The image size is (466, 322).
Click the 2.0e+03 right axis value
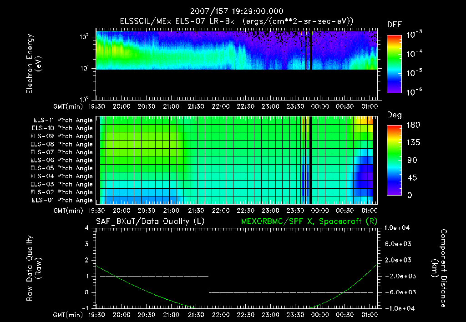click(398, 260)
